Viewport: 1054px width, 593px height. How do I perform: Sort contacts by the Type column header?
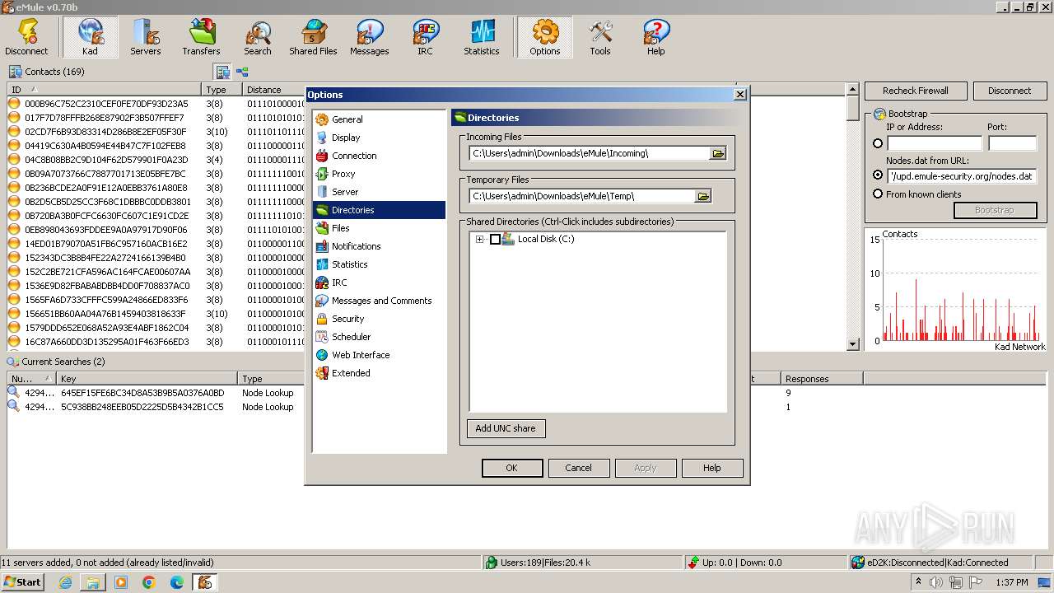click(222, 90)
